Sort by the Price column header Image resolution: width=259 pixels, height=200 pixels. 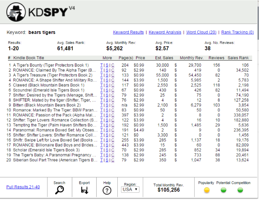click(140, 58)
